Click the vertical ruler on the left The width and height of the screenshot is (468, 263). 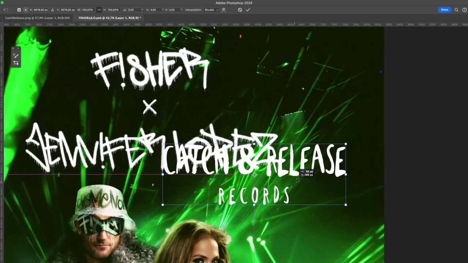tap(2, 145)
